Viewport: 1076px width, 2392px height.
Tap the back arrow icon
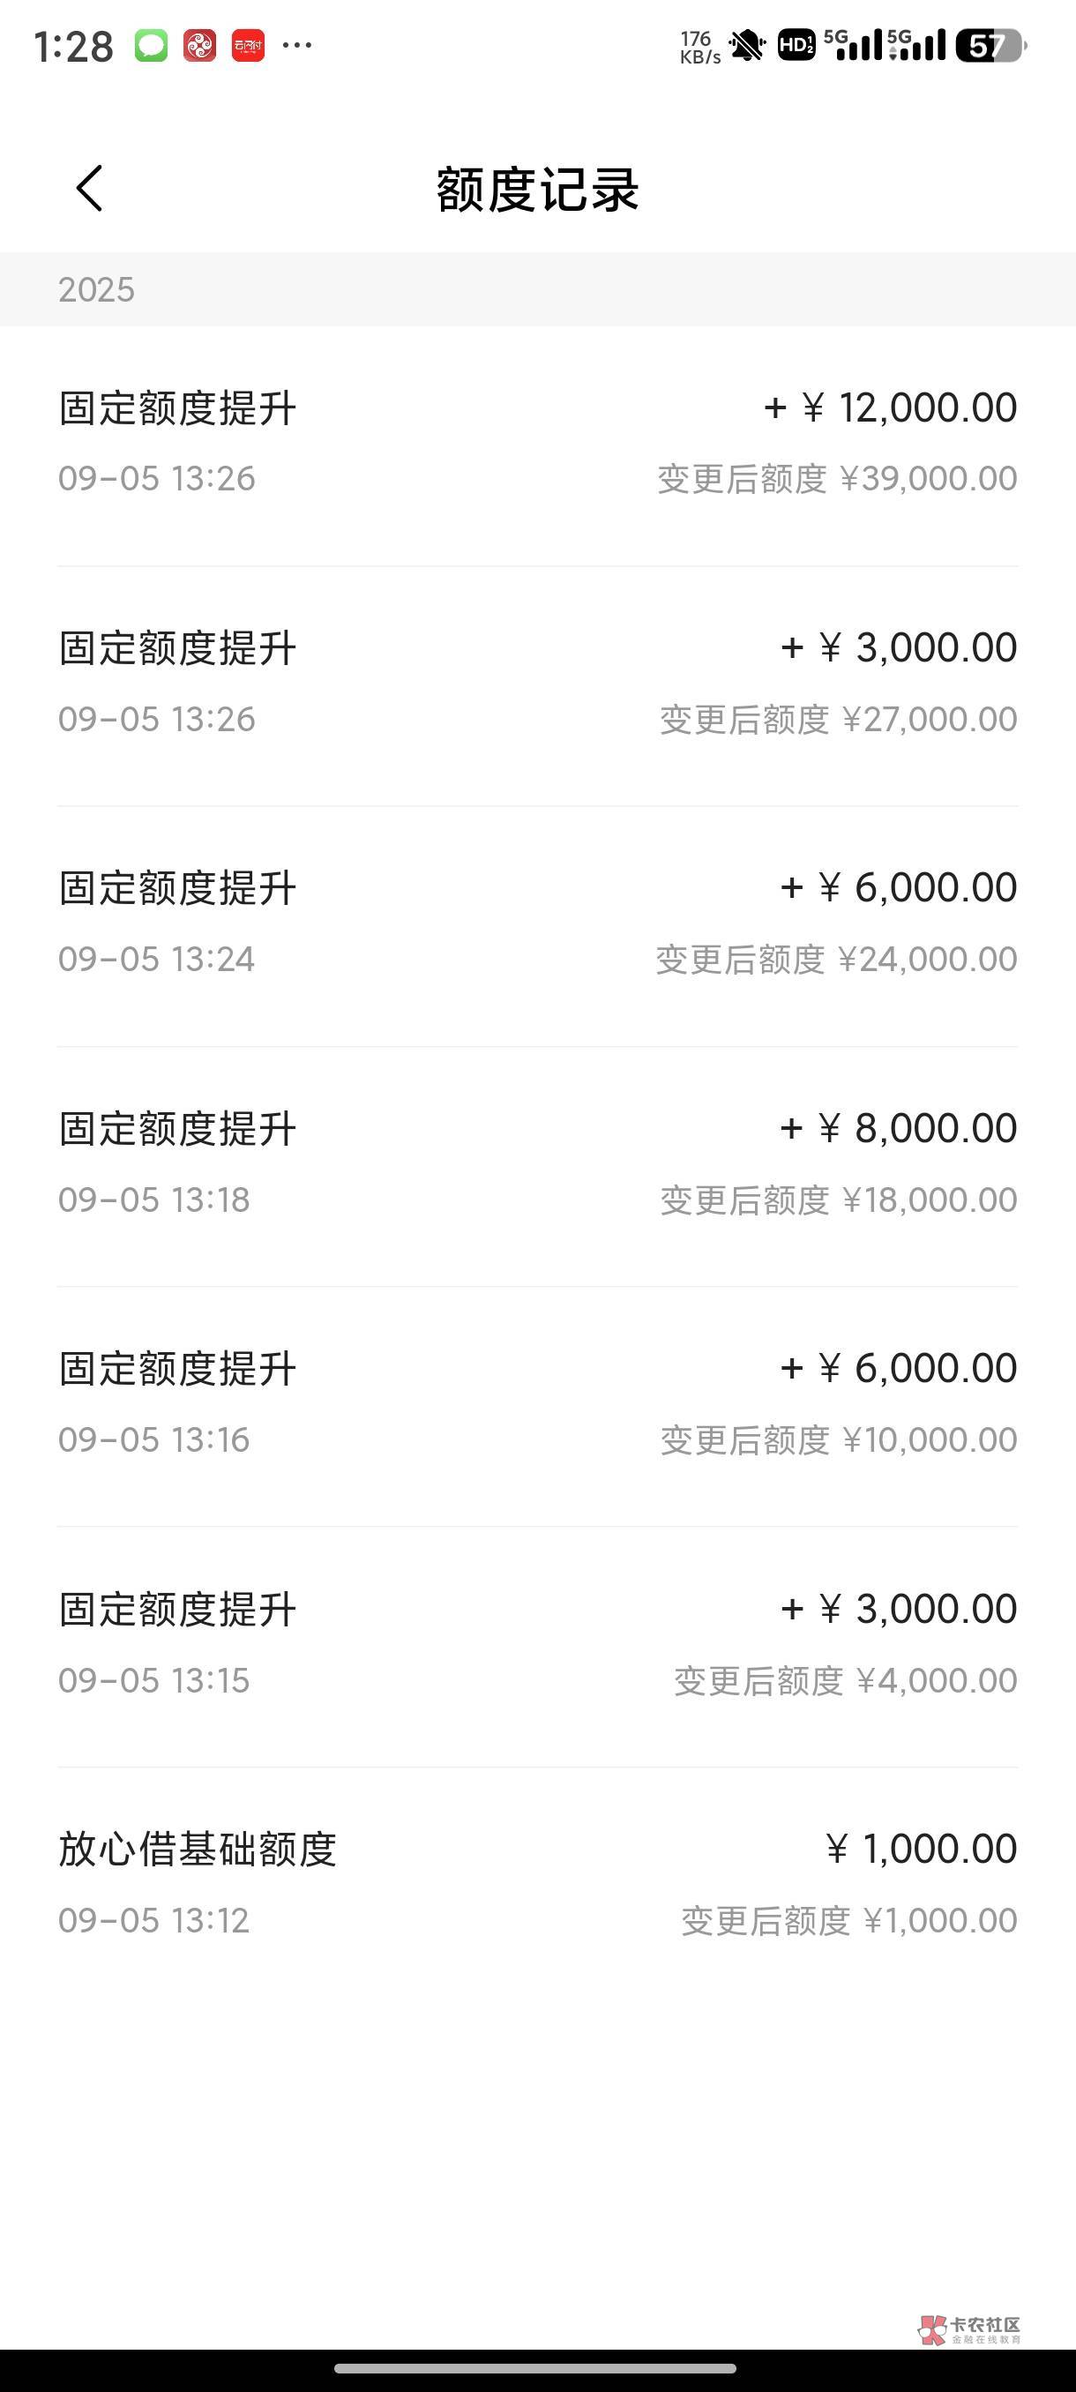click(x=89, y=189)
